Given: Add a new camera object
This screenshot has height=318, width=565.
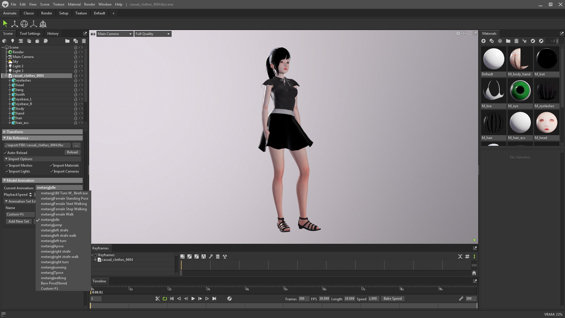Looking at the screenshot, I should click(21, 41).
